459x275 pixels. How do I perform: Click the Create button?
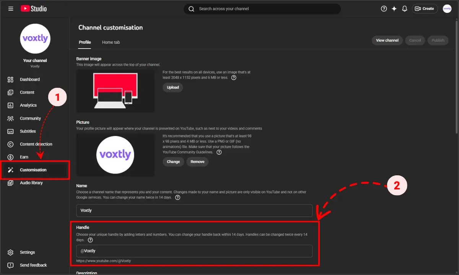click(x=425, y=9)
